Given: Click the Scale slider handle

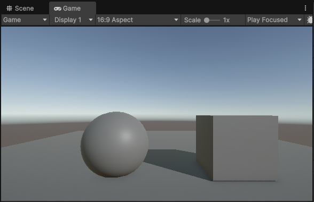Looking at the screenshot, I should pyautogui.click(x=207, y=20).
